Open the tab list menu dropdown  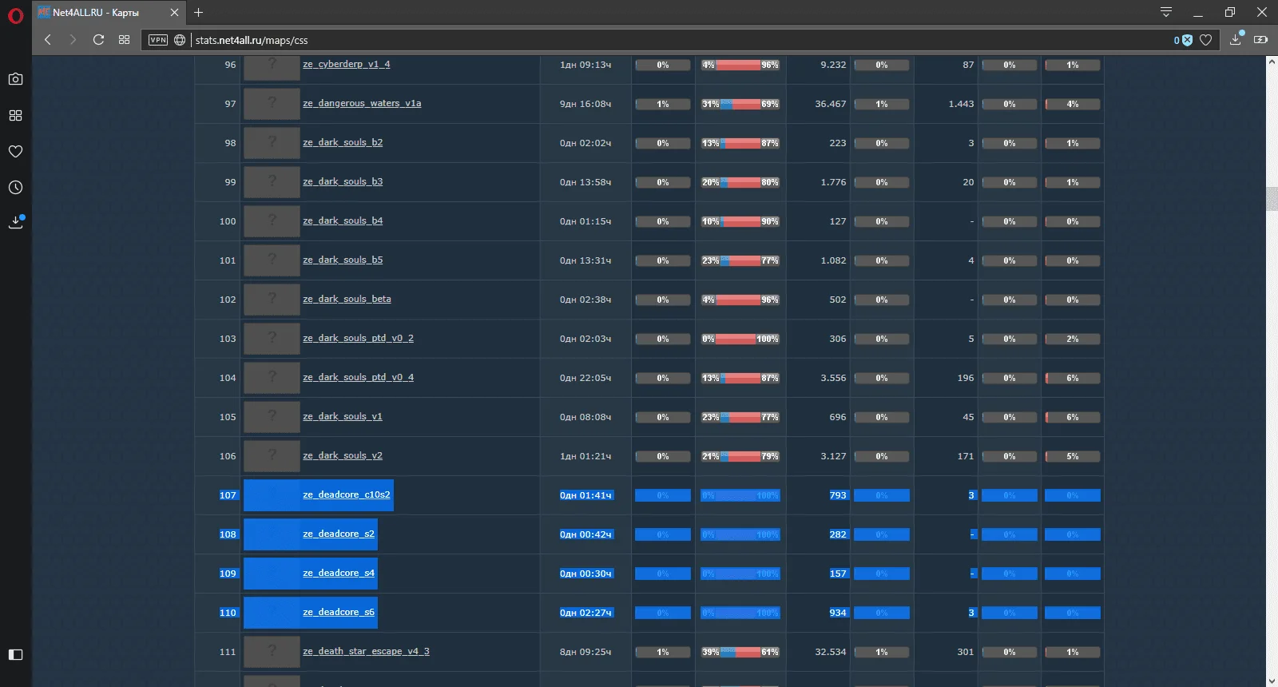(x=1166, y=12)
